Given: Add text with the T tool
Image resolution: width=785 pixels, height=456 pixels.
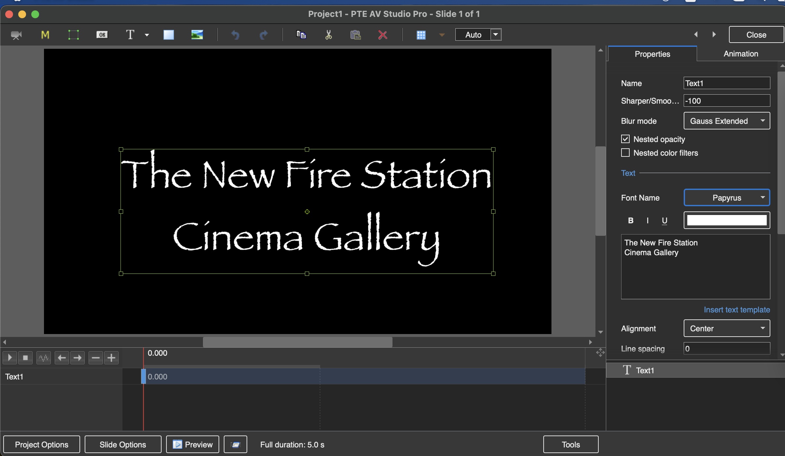Looking at the screenshot, I should [130, 35].
